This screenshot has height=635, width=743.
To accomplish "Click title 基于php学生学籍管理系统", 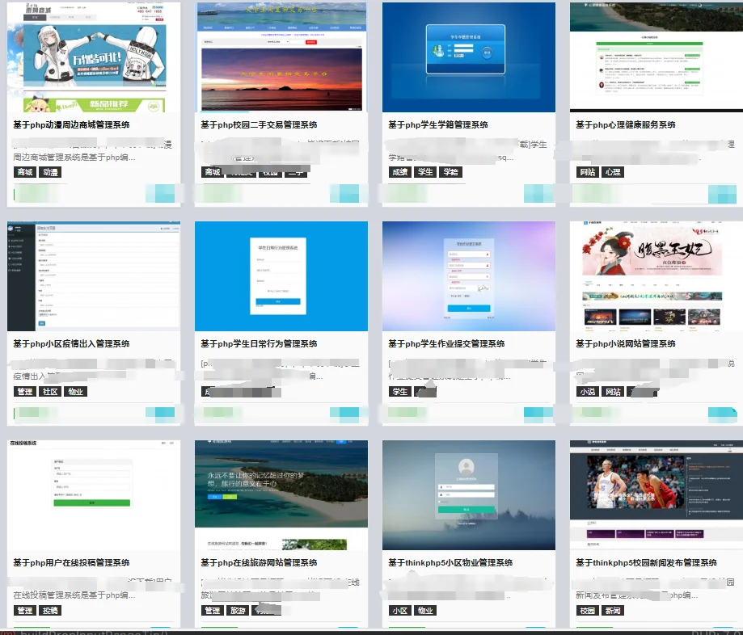I will click(438, 125).
